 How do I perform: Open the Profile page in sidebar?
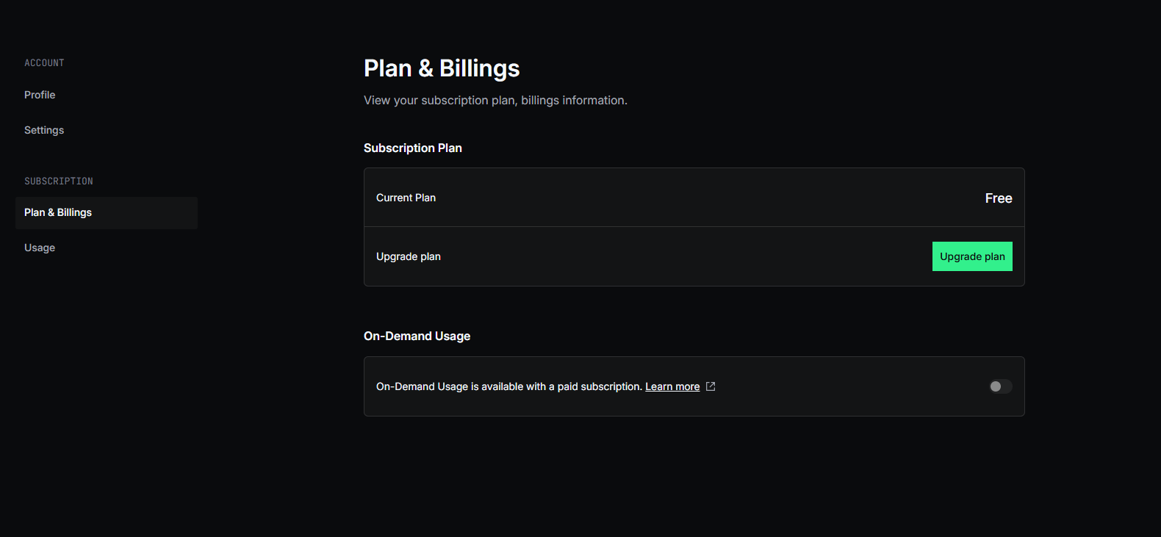click(x=40, y=95)
